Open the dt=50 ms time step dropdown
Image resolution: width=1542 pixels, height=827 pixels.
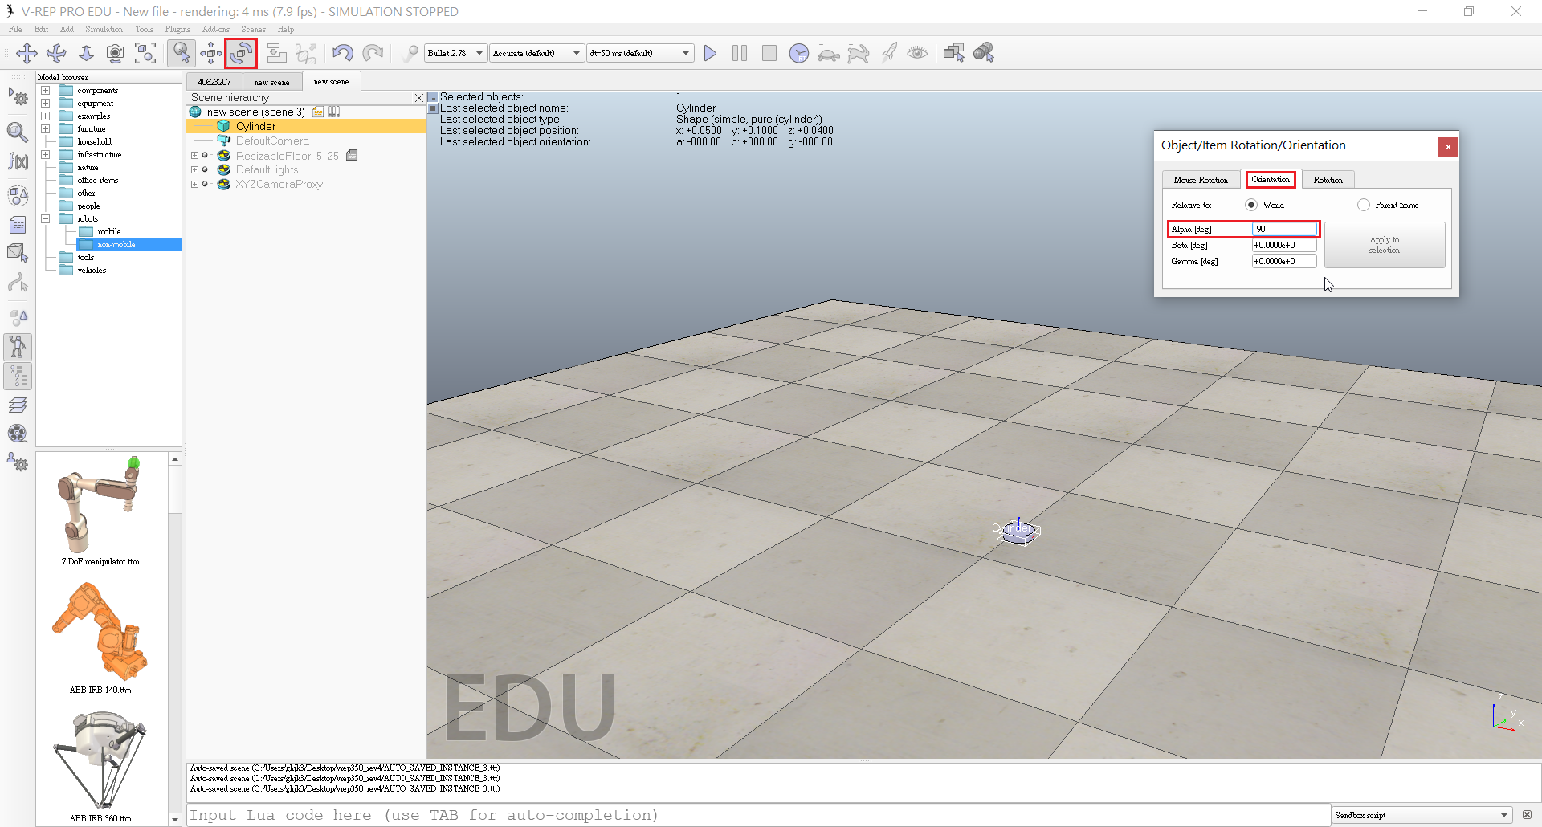tap(640, 53)
